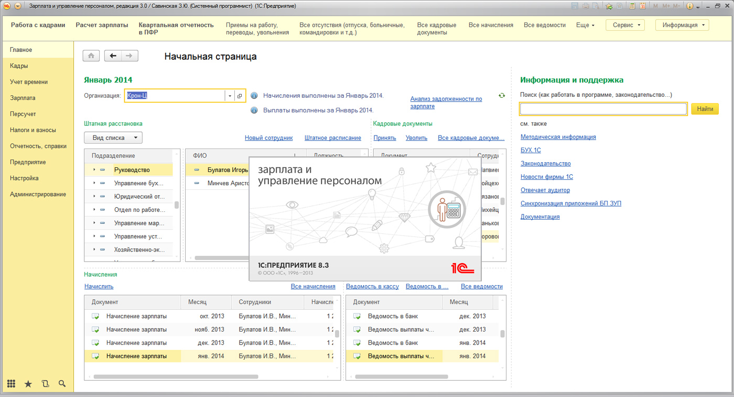Open Favorites star in sidebar bottom

pos(28,383)
